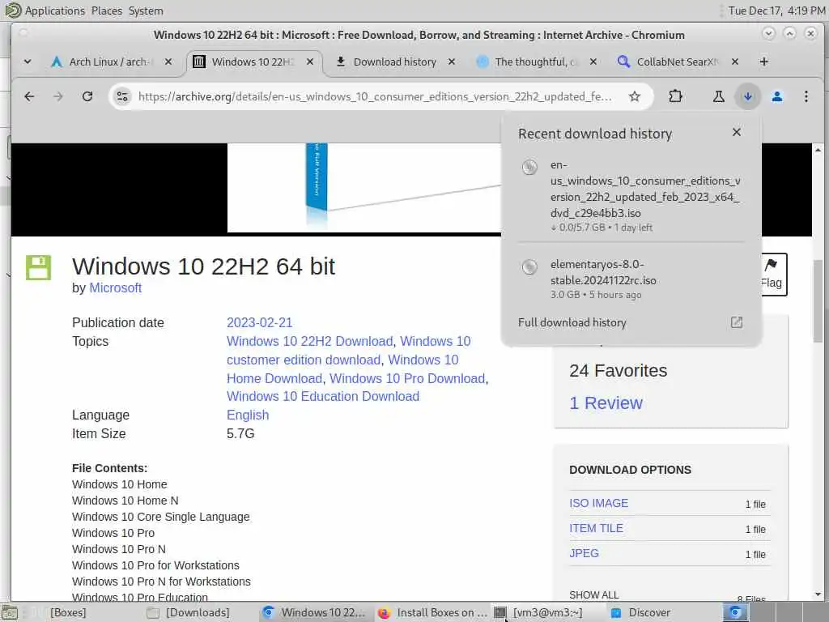Close the Arch Linux tab
The height and width of the screenshot is (622, 829).
pyautogui.click(x=168, y=62)
